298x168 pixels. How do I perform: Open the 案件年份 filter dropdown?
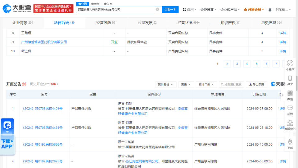click(206, 84)
